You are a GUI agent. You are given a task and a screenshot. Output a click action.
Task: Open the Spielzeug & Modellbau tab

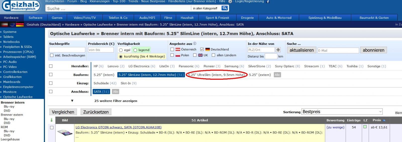(x=325, y=18)
